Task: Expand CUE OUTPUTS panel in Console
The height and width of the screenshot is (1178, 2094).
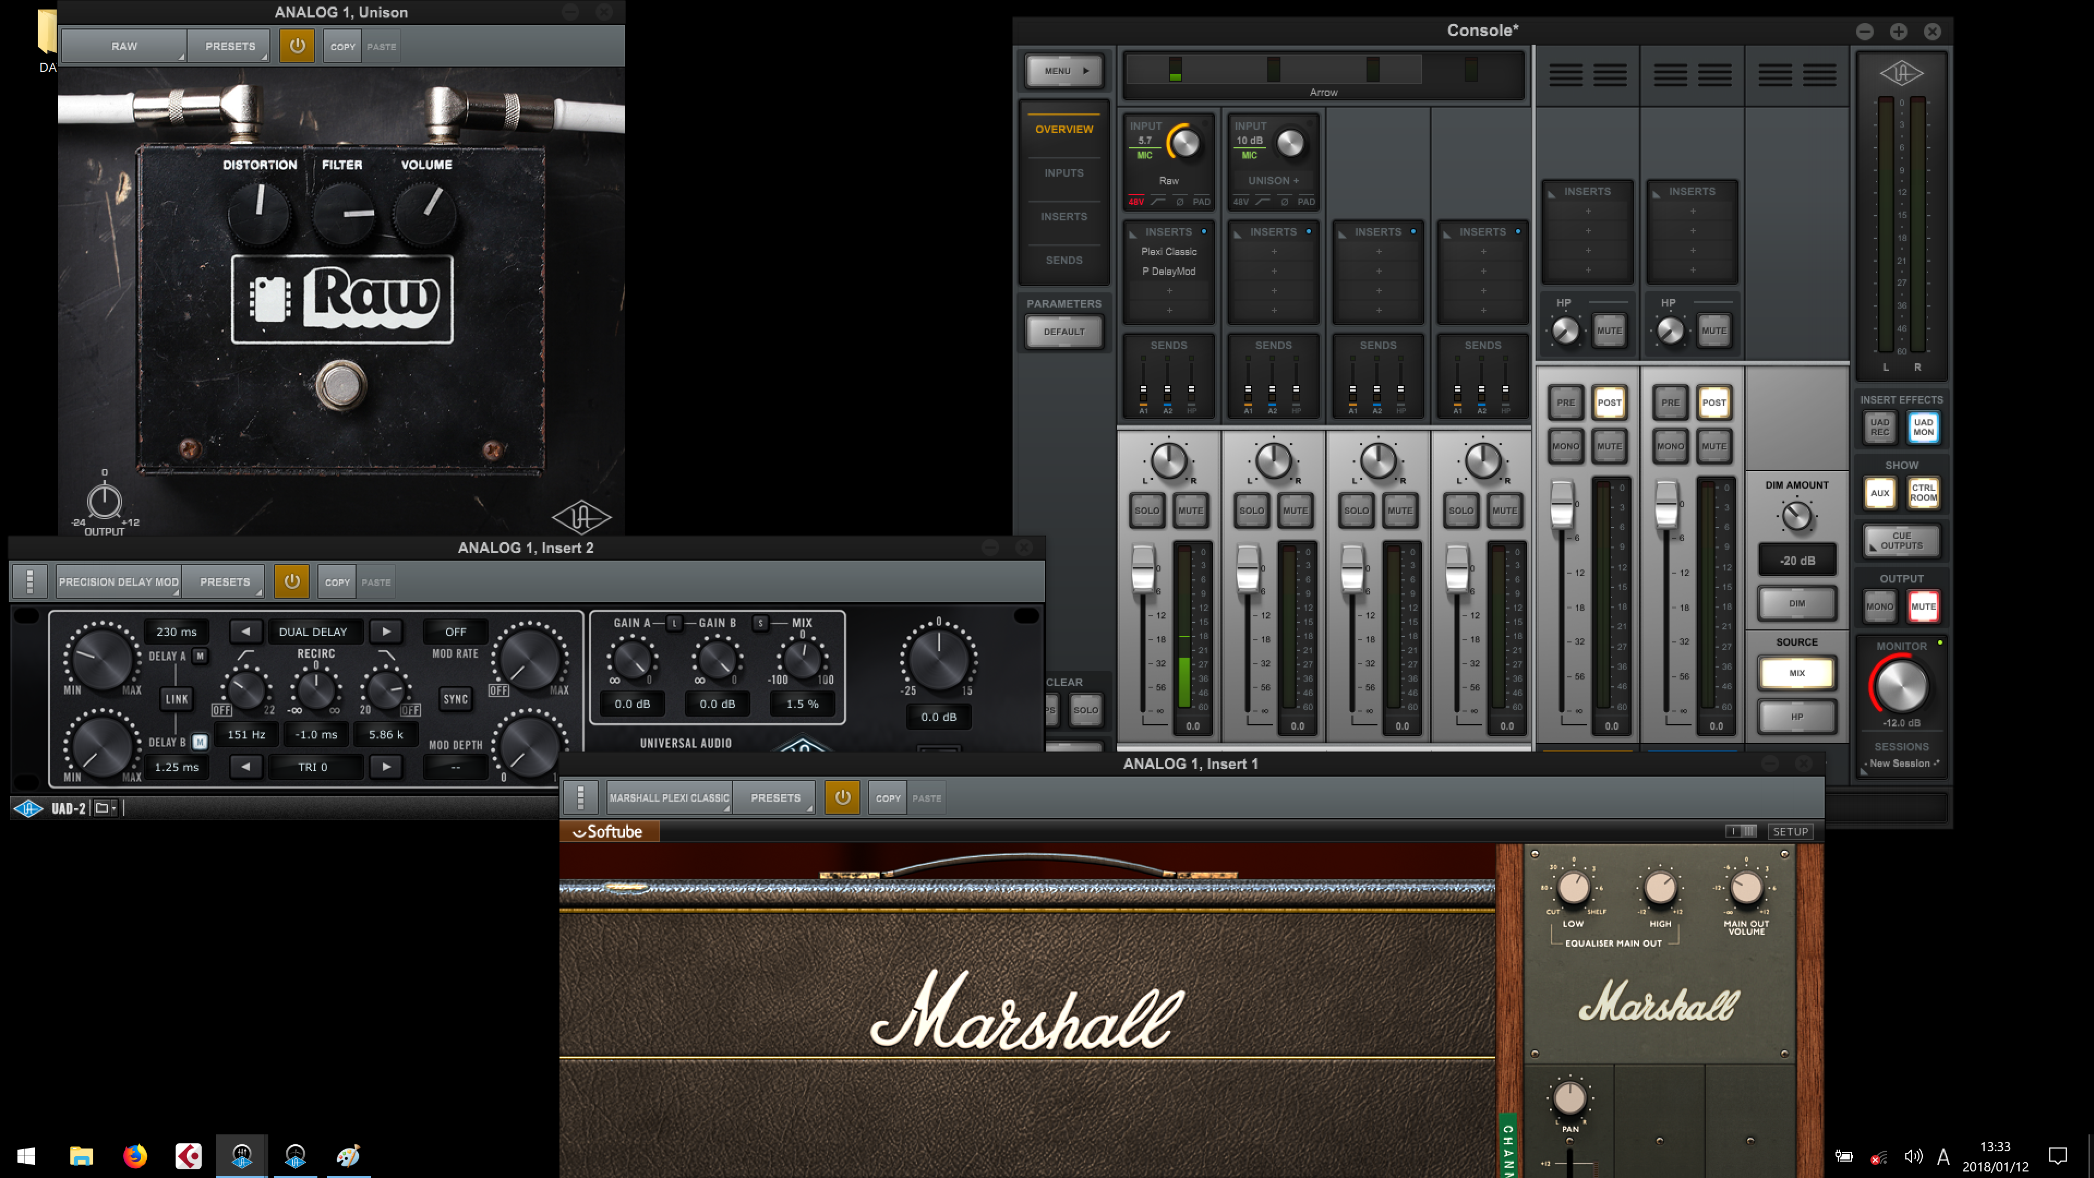Action: pyautogui.click(x=1902, y=540)
